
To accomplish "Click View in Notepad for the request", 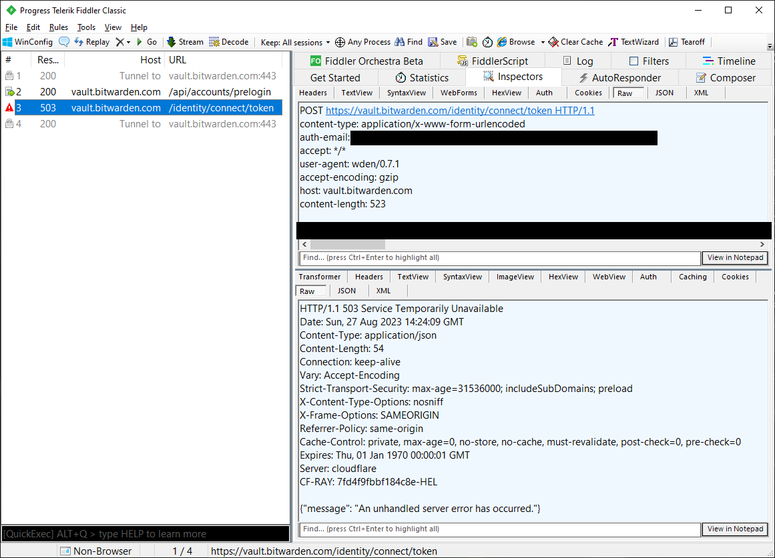I will coord(735,258).
